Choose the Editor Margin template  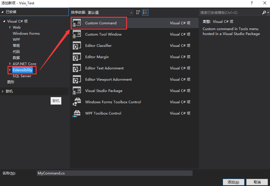click(x=135, y=57)
